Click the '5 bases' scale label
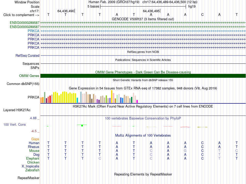This screenshot has width=246, height=184. pos(93,6)
